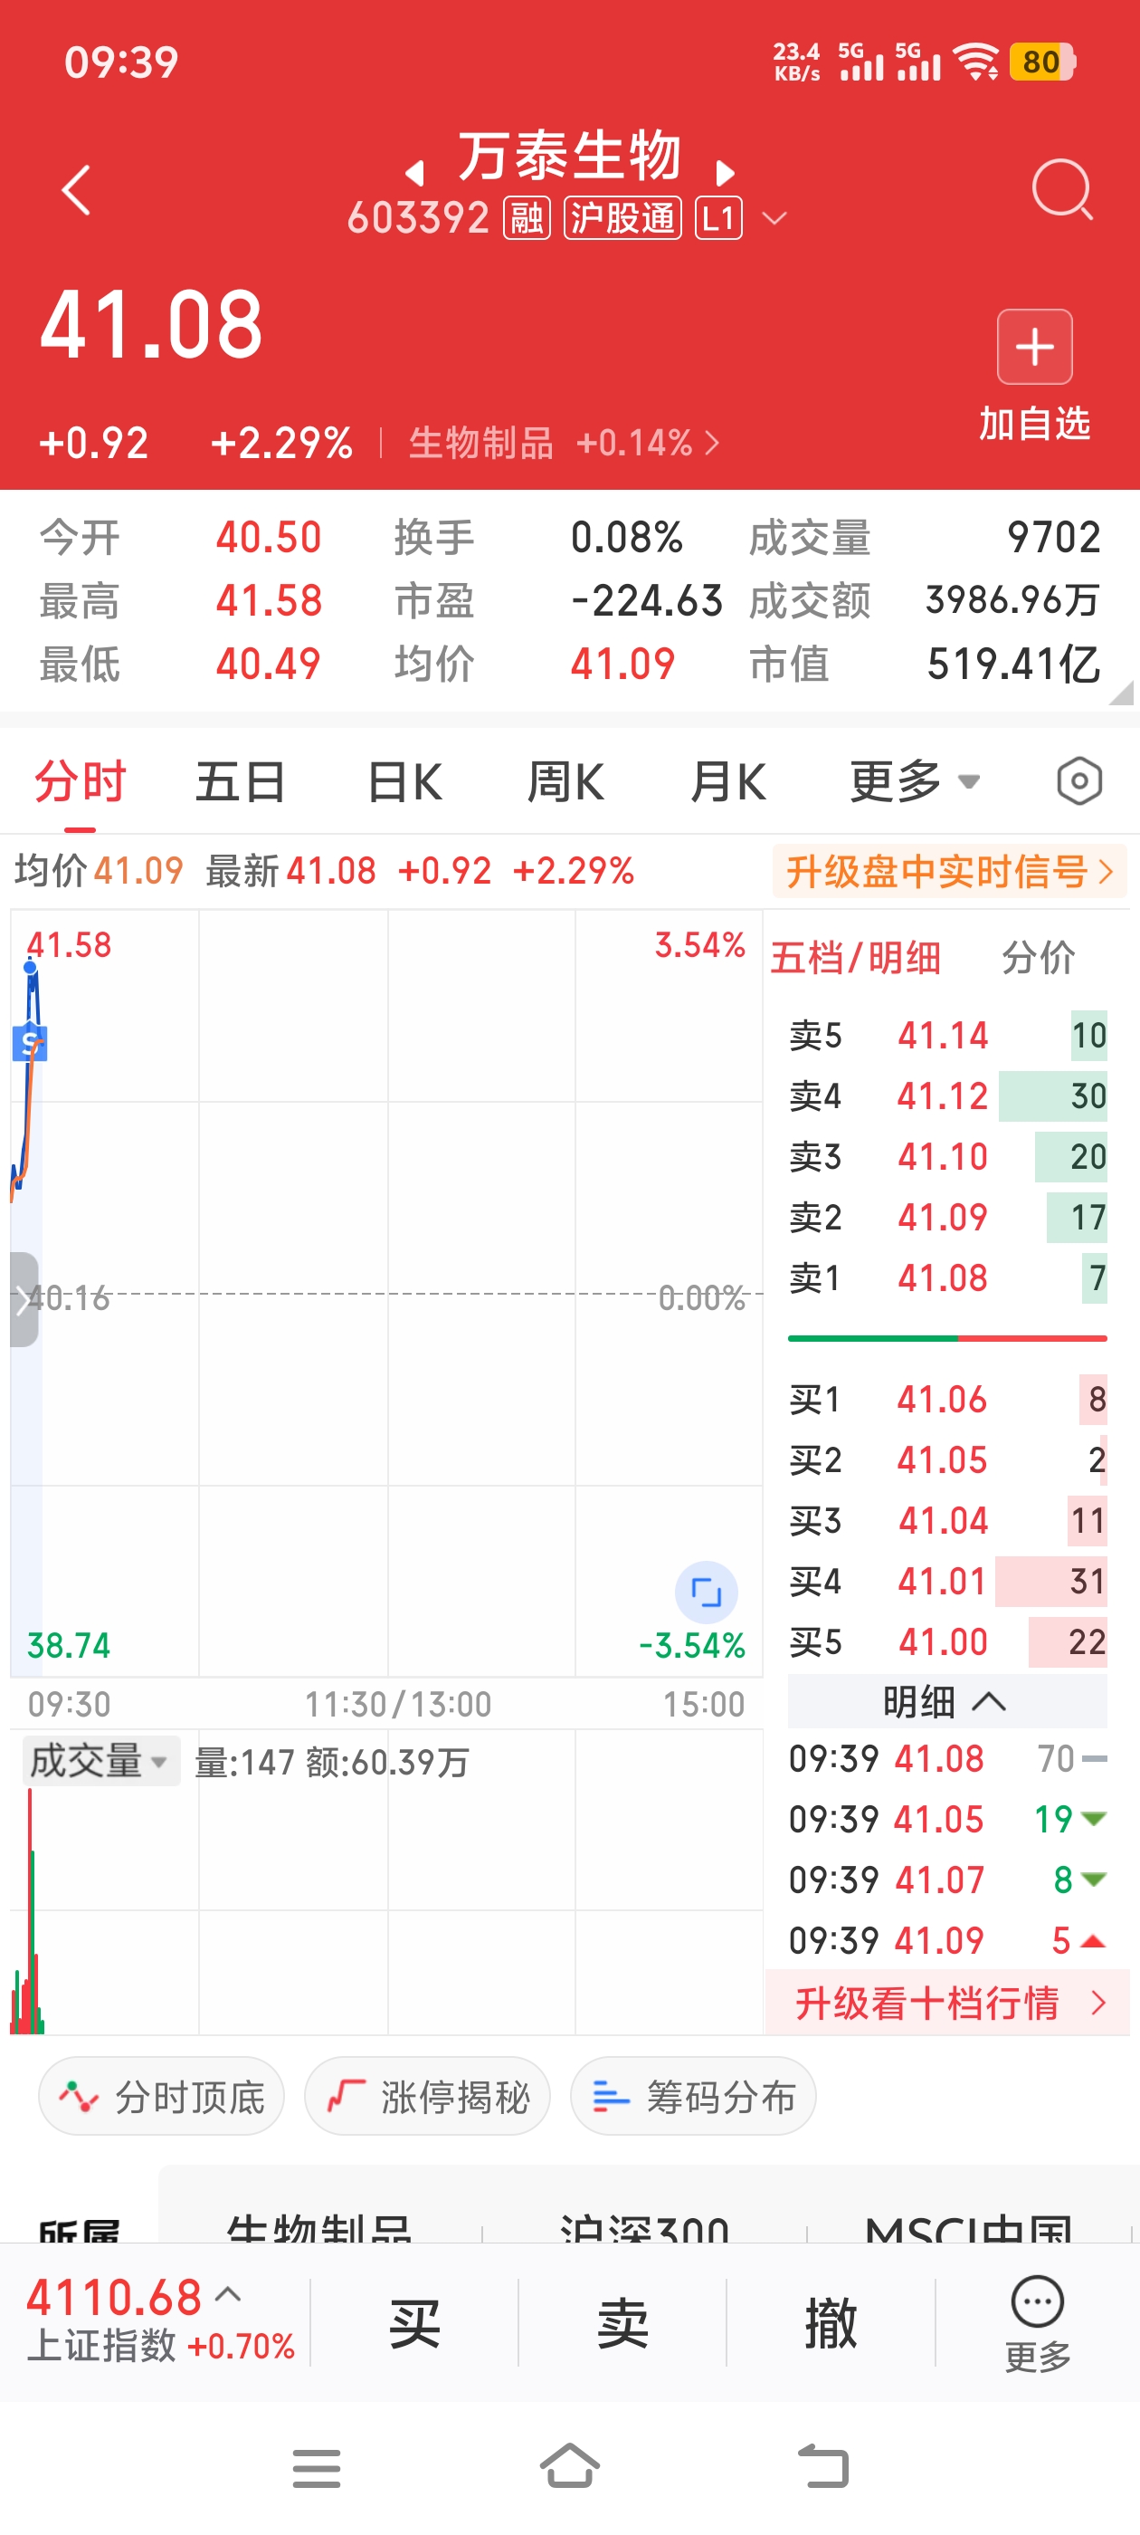Expand 上证指数 index caret
The height and width of the screenshot is (2535, 1140).
click(x=228, y=2295)
